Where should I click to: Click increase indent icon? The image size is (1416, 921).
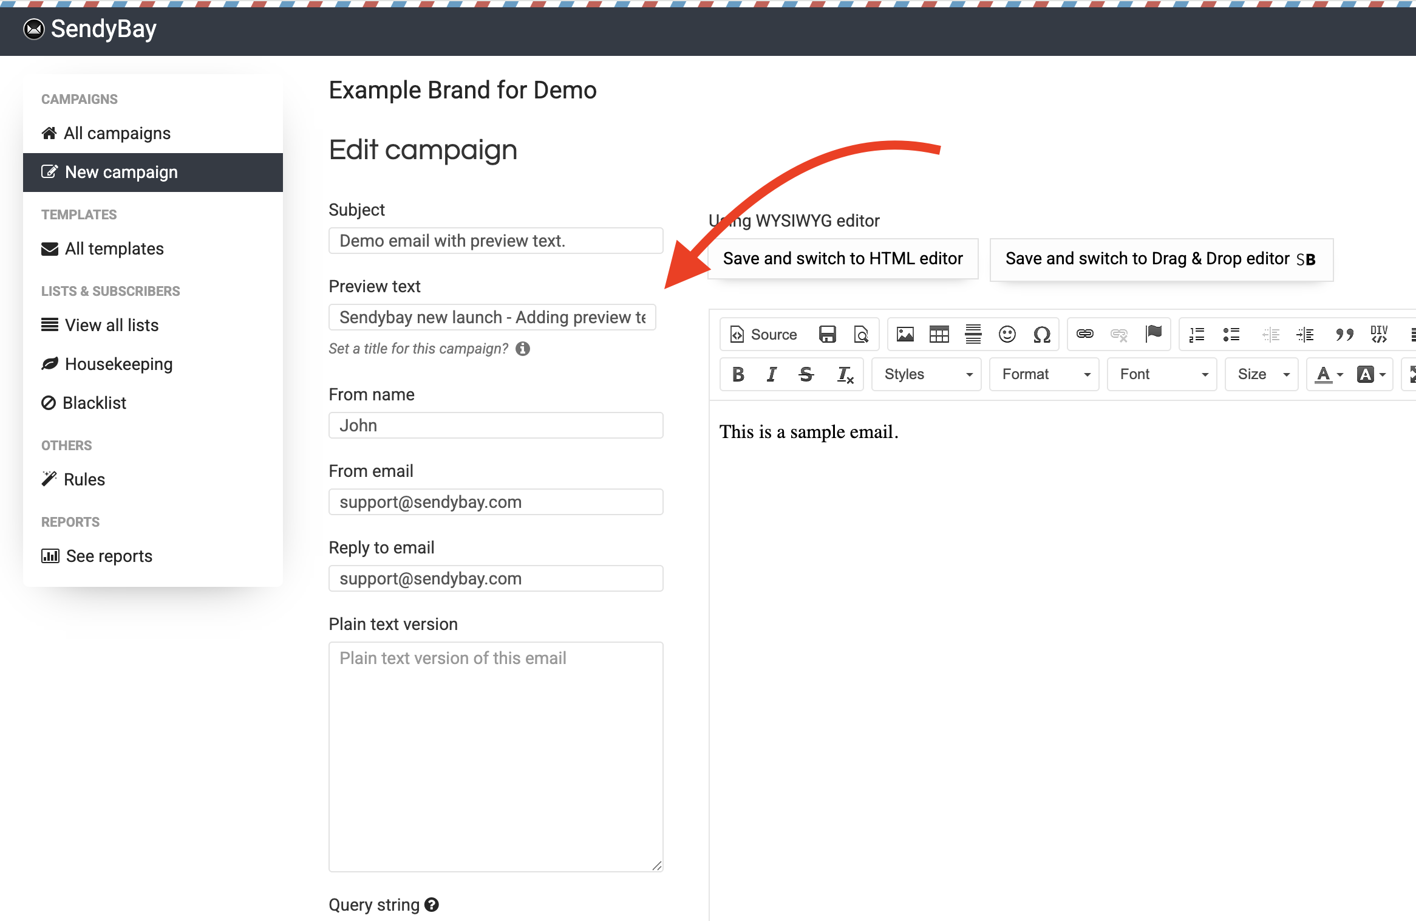(x=1305, y=334)
